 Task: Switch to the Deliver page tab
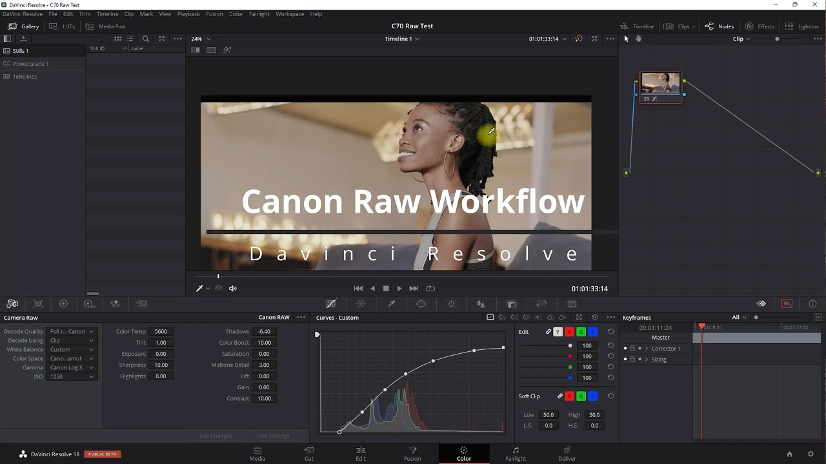[x=567, y=454]
